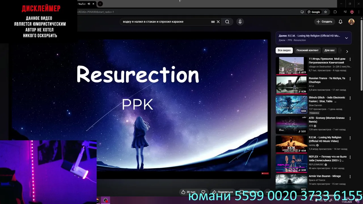Open options menu for Shiva's Glitch video

tap(350, 98)
